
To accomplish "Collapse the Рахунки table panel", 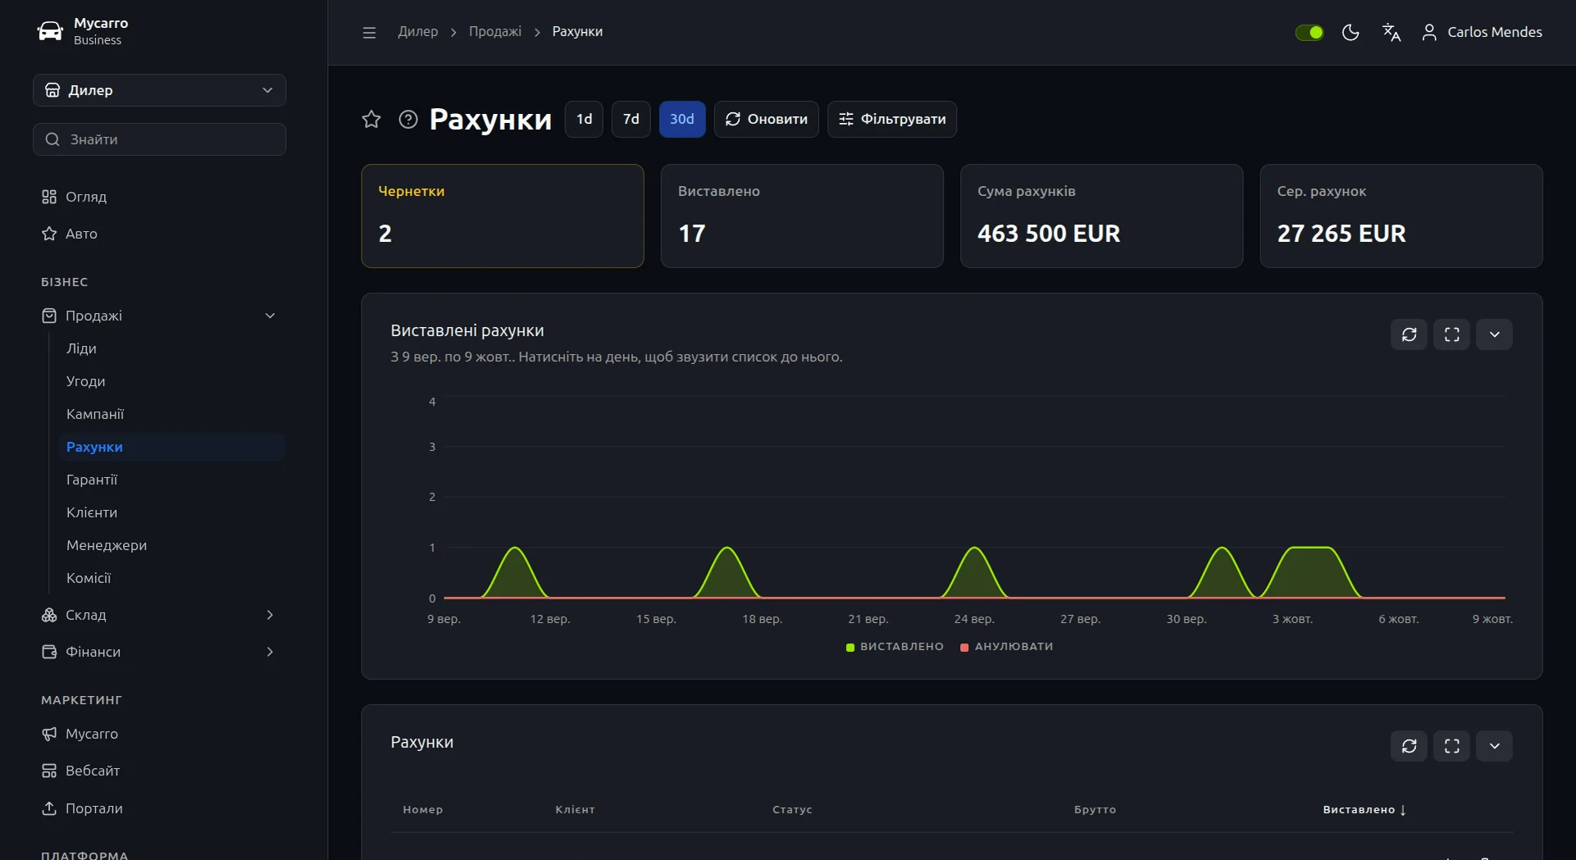I will (1495, 746).
